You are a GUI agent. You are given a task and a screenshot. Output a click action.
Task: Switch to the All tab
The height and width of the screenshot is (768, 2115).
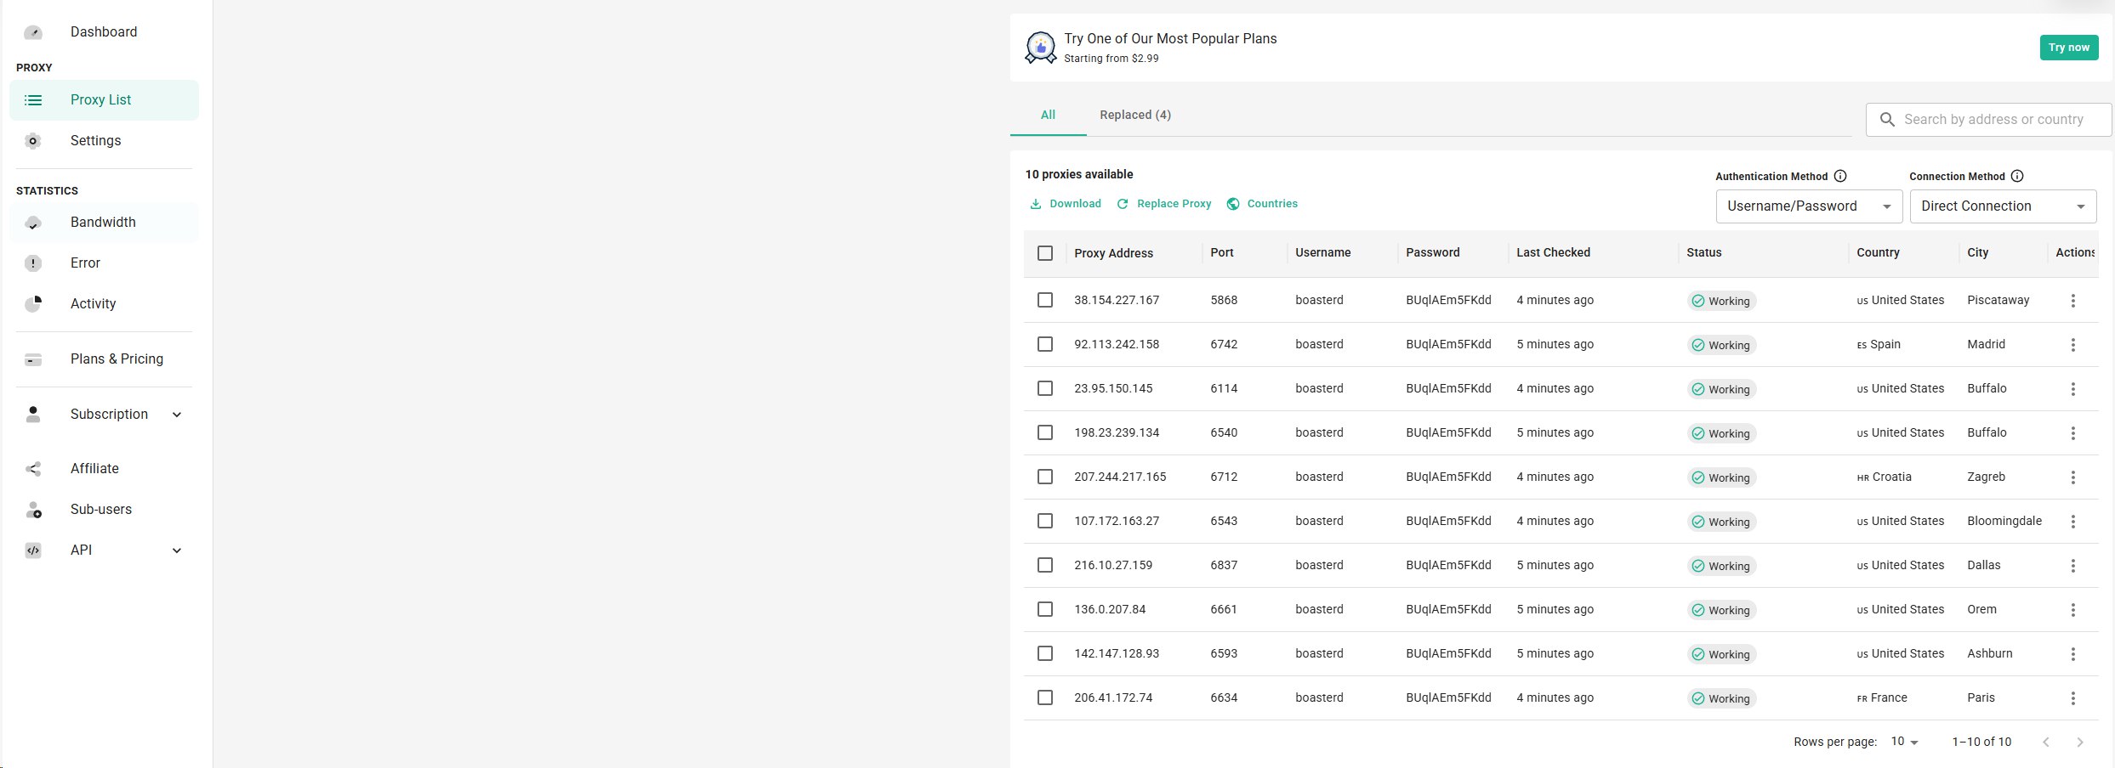click(x=1048, y=115)
